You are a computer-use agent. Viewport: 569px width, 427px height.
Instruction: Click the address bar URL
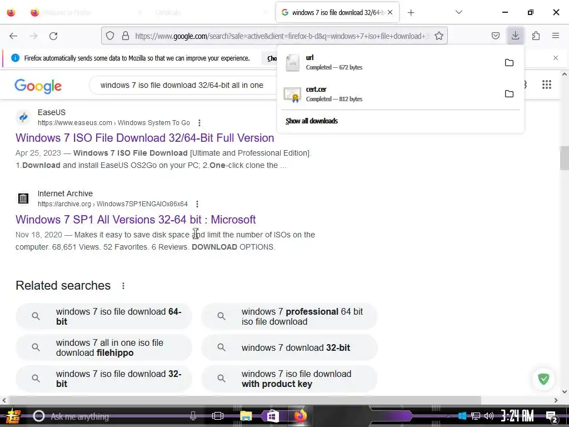[x=281, y=36]
